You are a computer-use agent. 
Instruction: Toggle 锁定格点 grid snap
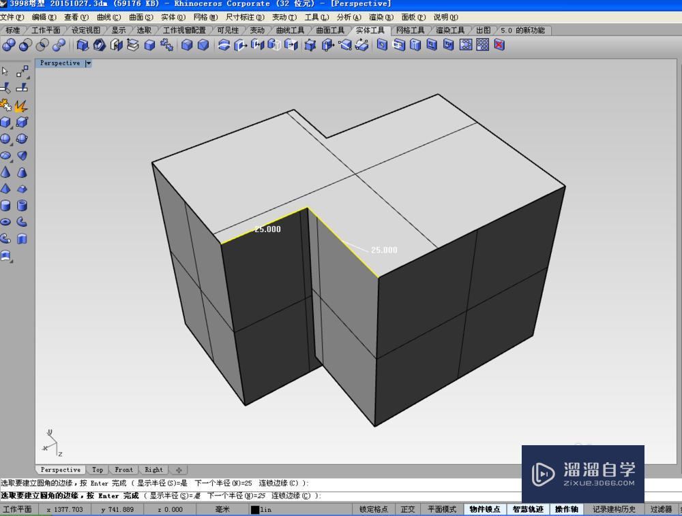pos(374,509)
